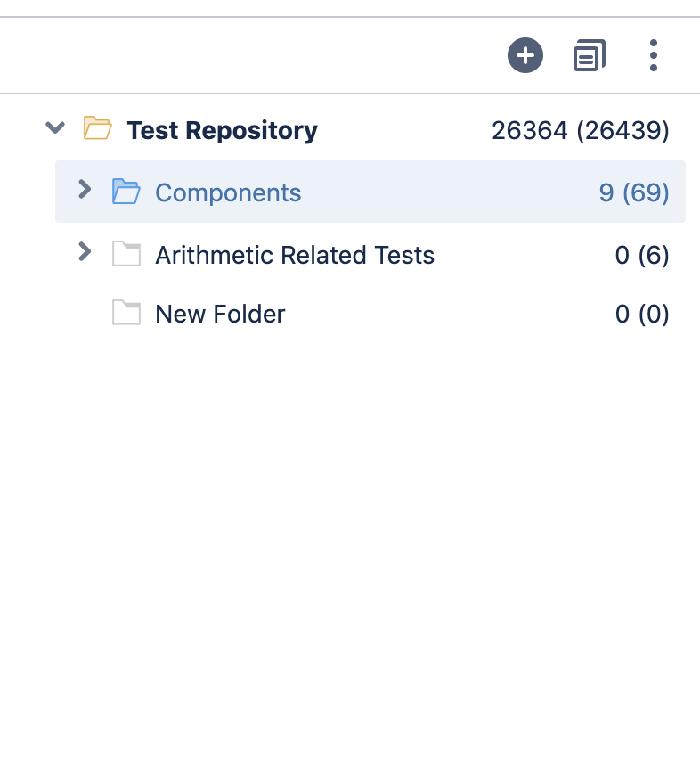Select the New Folder item
The image size is (700, 777).
click(220, 314)
